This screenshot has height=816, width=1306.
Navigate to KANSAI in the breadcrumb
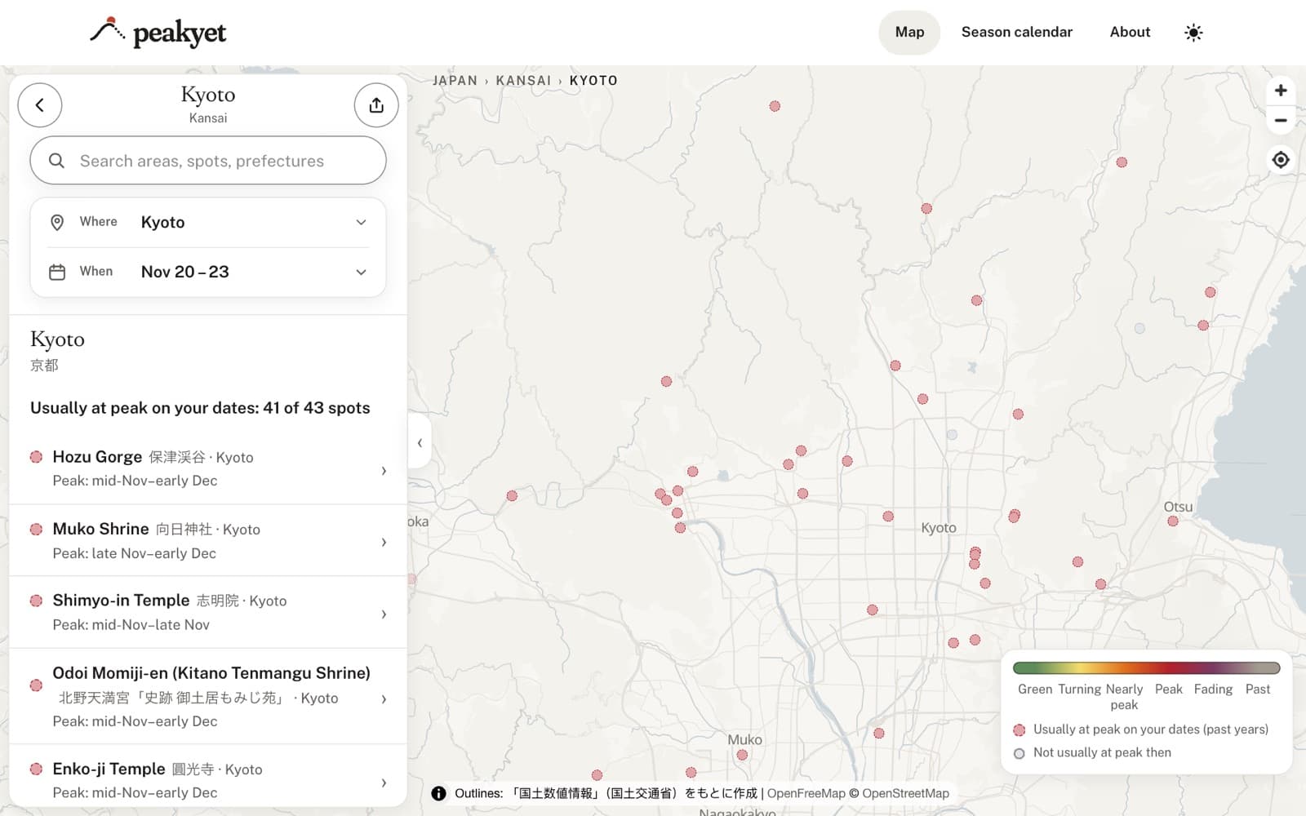[523, 81]
